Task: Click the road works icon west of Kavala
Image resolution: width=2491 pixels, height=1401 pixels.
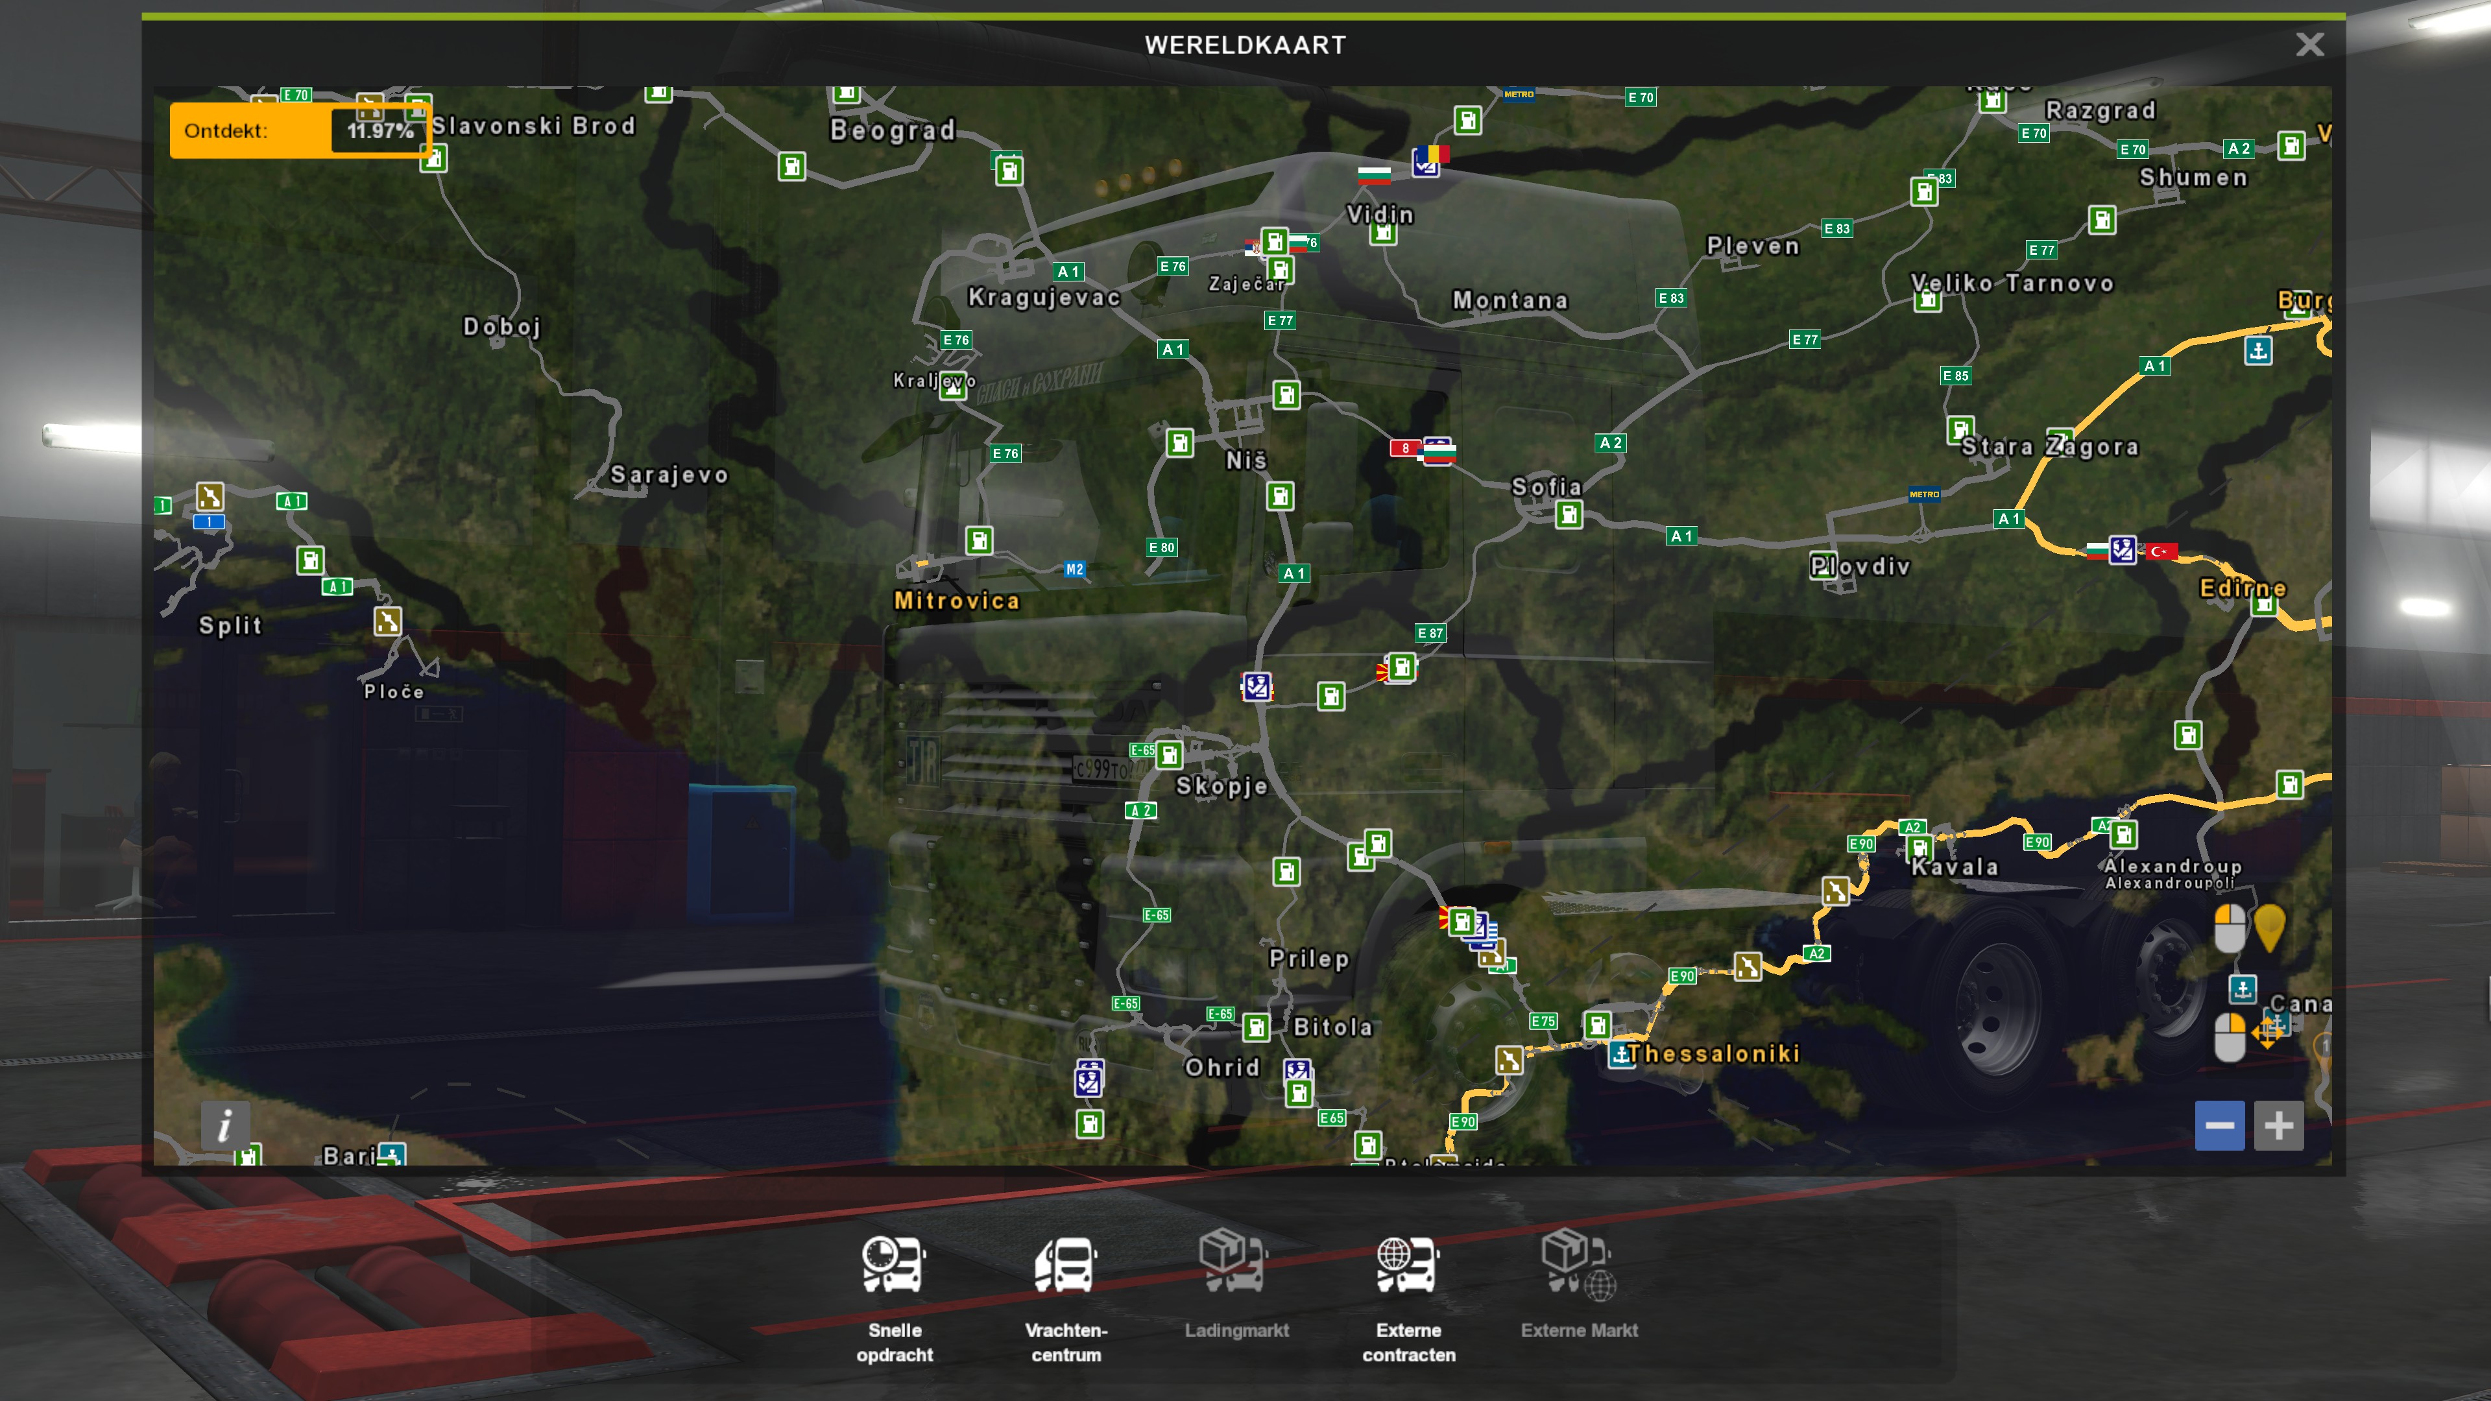Action: pyautogui.click(x=1835, y=891)
